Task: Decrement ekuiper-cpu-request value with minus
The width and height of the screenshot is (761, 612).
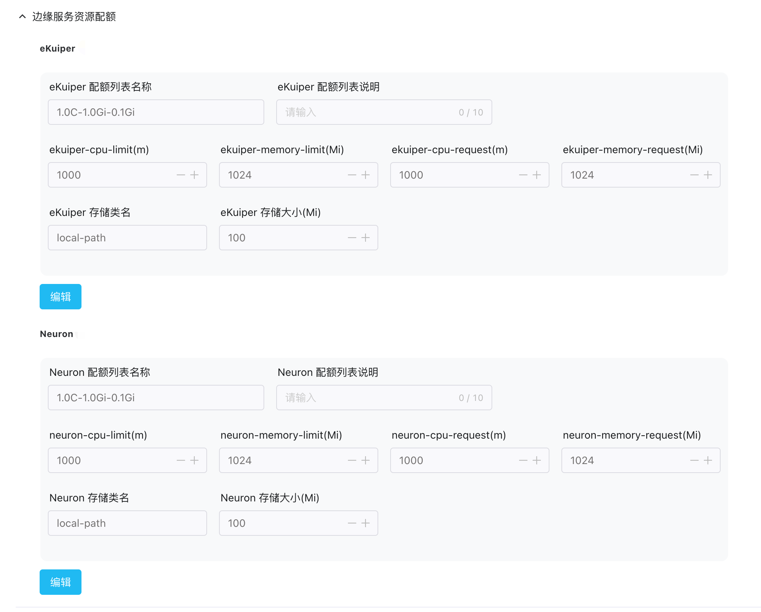Action: click(x=523, y=175)
